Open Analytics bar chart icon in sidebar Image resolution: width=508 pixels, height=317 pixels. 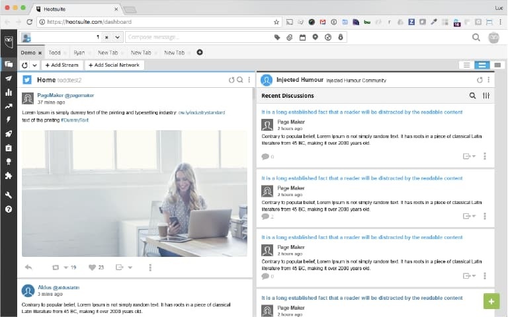tap(9, 92)
